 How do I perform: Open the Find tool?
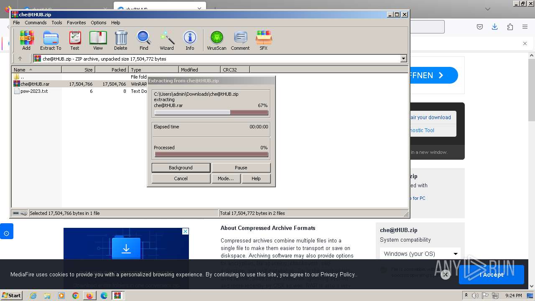(x=144, y=41)
